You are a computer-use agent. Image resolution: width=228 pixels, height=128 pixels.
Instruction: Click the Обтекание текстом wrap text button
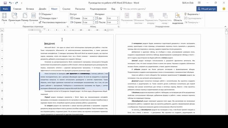[139, 18]
